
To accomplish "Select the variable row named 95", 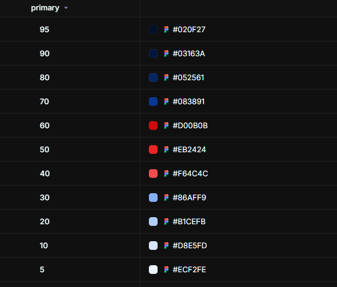I will pos(45,29).
